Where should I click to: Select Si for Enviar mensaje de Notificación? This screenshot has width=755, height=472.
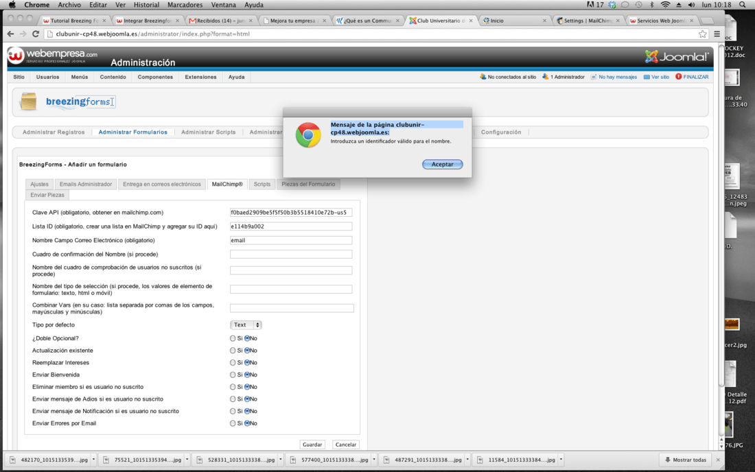tap(233, 411)
